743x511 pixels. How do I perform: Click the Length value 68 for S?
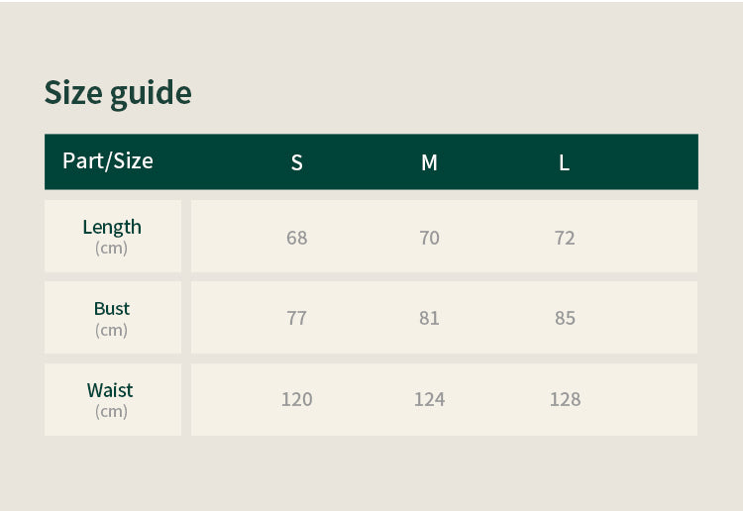(296, 238)
